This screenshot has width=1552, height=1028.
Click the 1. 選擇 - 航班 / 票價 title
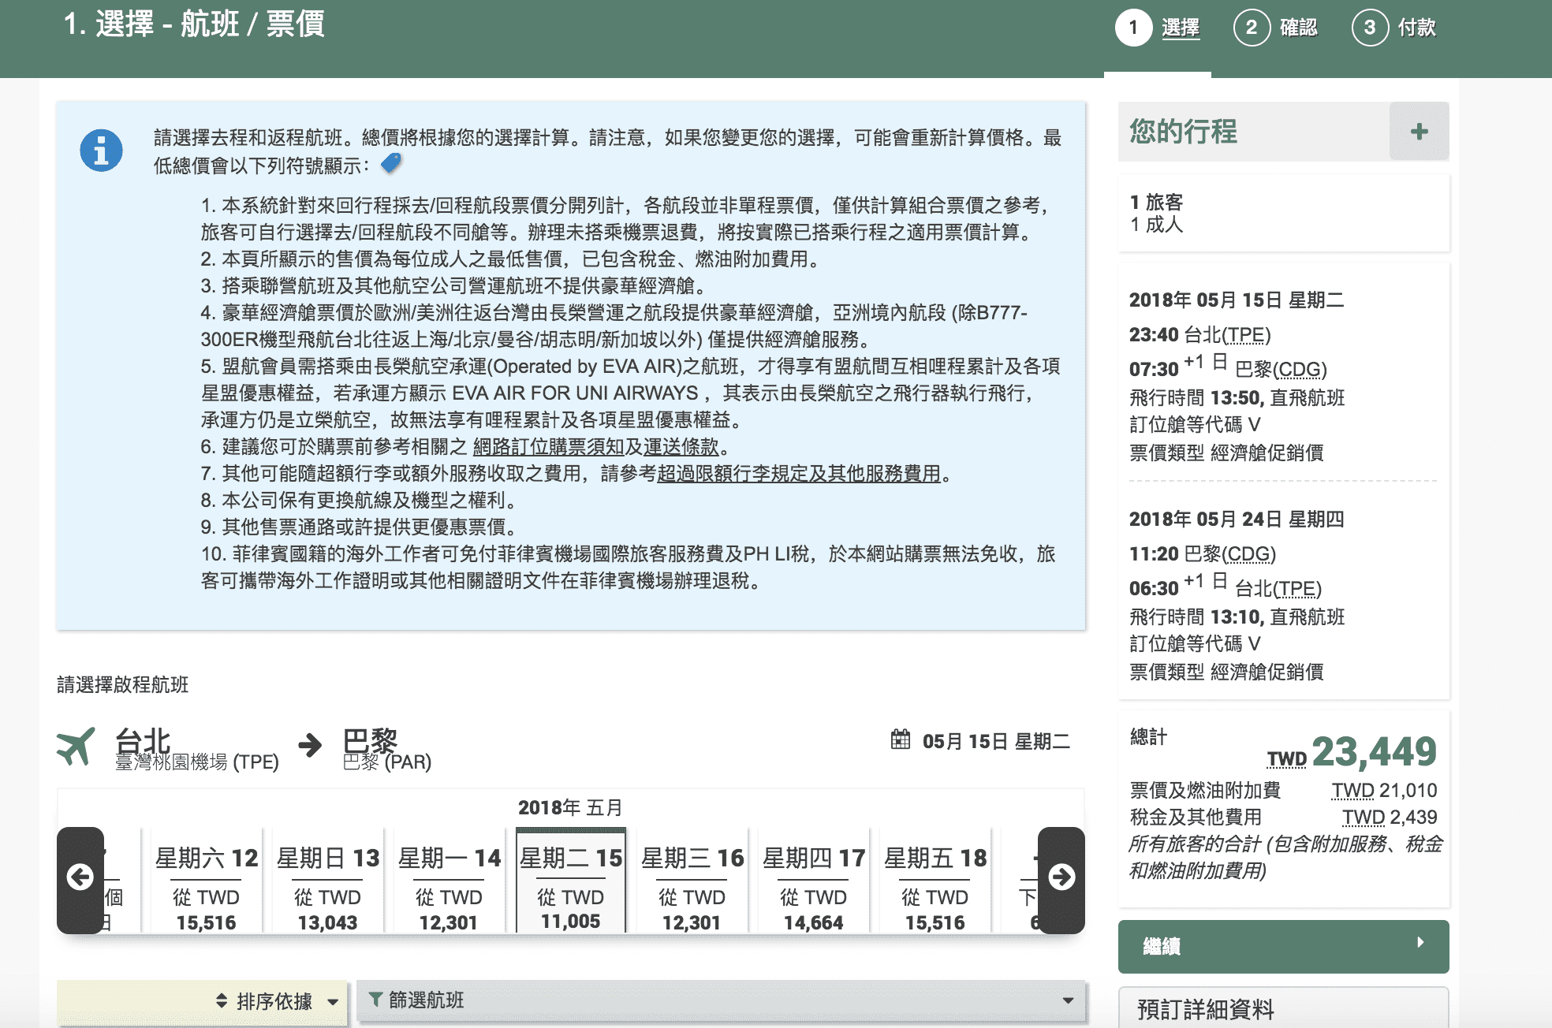[x=194, y=24]
